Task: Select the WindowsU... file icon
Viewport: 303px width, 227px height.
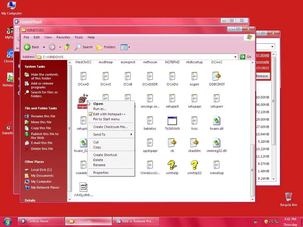Action: [x=150, y=165]
